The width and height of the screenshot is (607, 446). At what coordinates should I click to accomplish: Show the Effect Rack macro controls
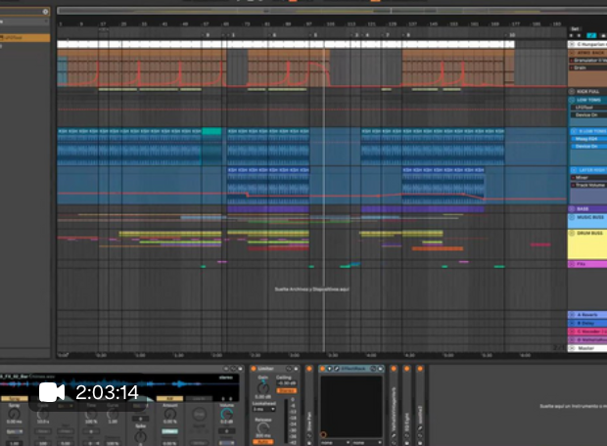point(329,369)
